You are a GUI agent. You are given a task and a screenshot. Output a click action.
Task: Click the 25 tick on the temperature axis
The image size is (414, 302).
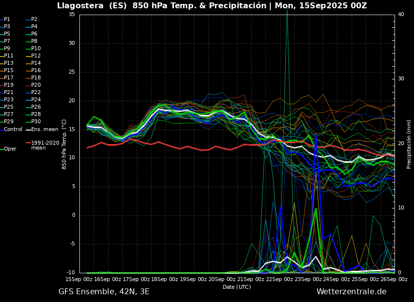coord(72,72)
